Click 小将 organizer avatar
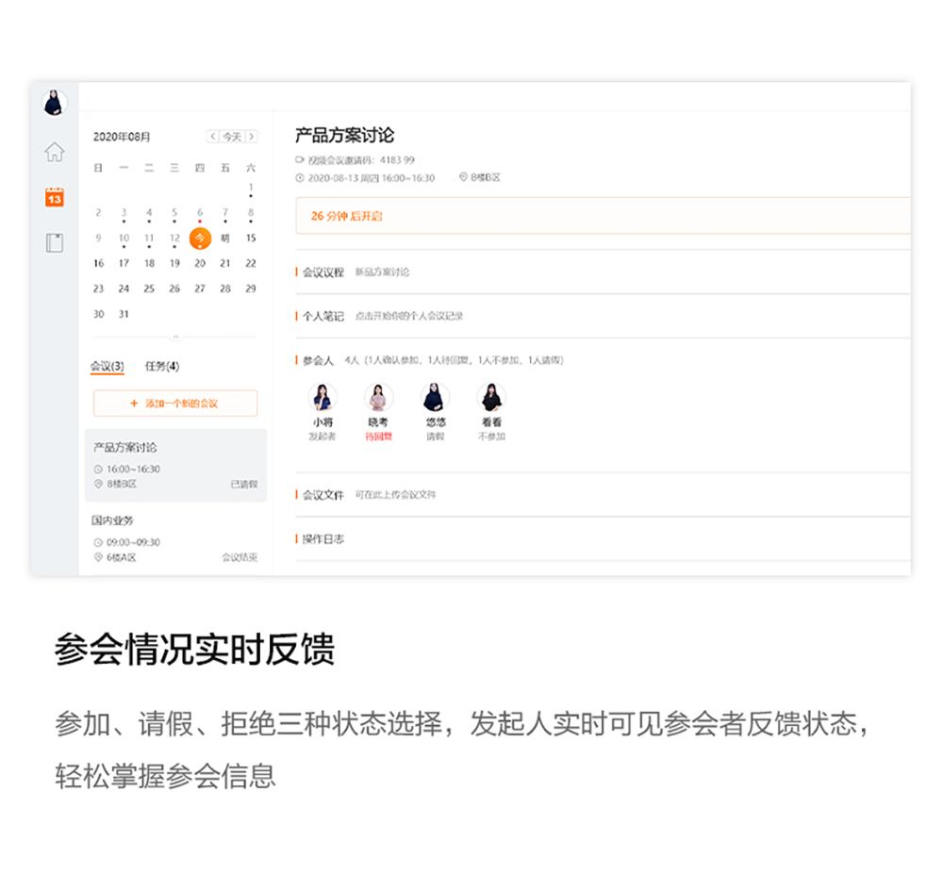 (323, 397)
